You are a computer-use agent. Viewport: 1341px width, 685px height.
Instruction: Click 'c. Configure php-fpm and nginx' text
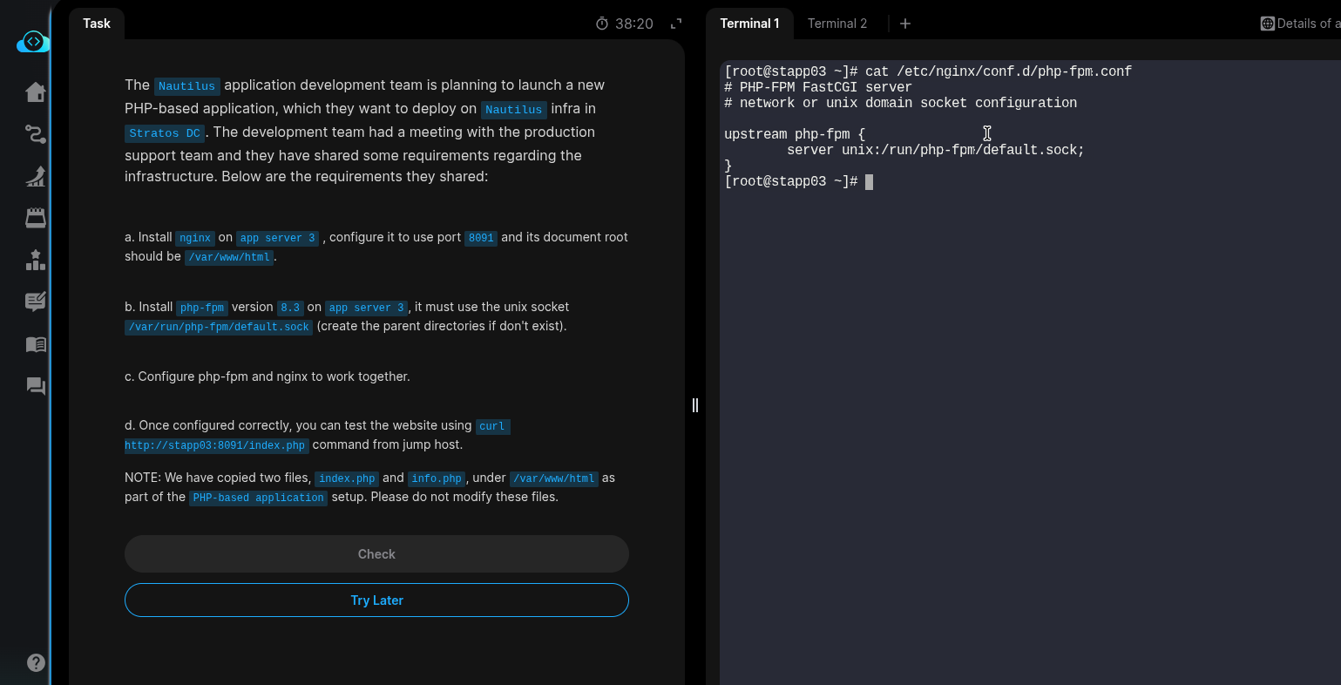[268, 376]
